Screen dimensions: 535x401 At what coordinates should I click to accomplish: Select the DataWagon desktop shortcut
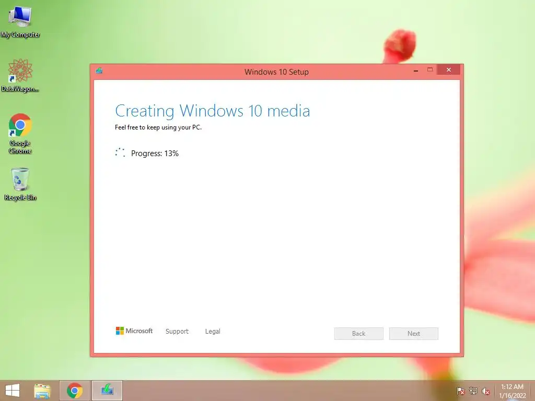(20, 75)
